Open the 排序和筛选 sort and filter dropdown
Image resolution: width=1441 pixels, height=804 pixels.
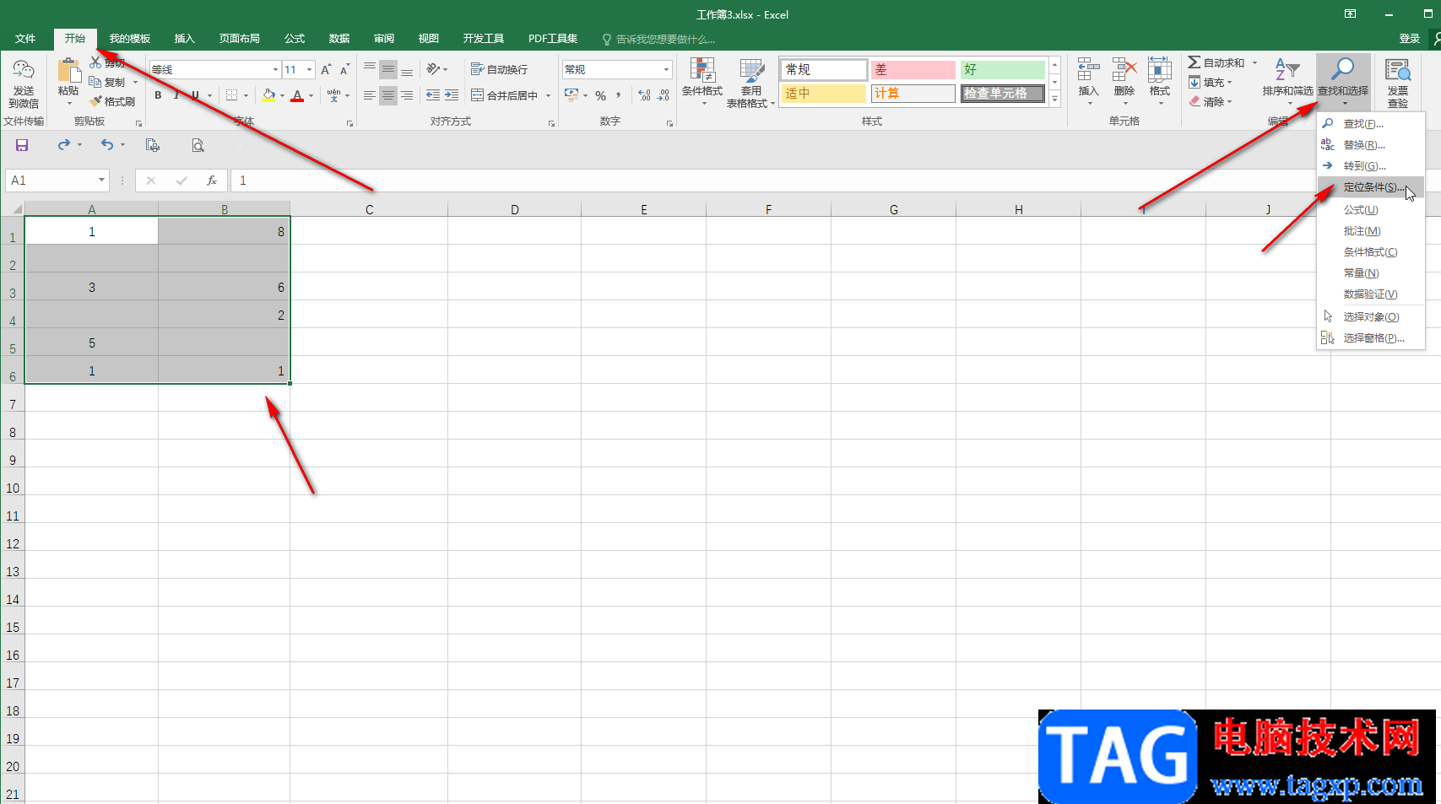coord(1287,83)
